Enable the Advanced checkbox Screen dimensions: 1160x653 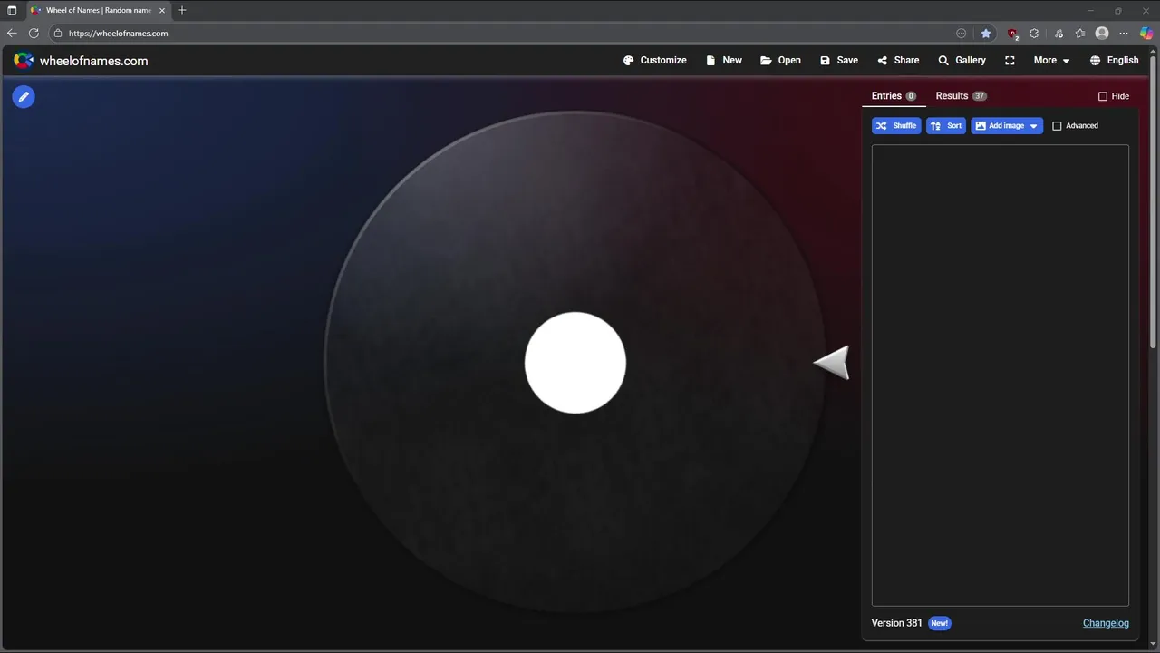(x=1057, y=126)
